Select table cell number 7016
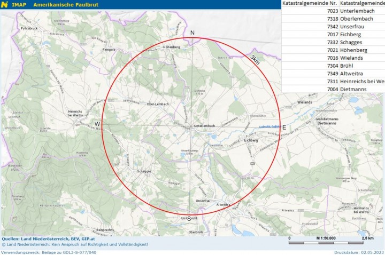 [x=333, y=58]
